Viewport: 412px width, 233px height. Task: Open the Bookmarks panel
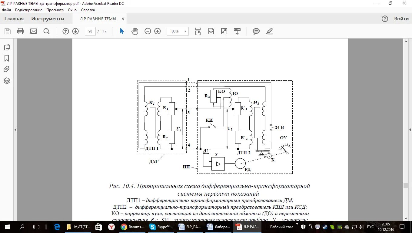point(7,58)
